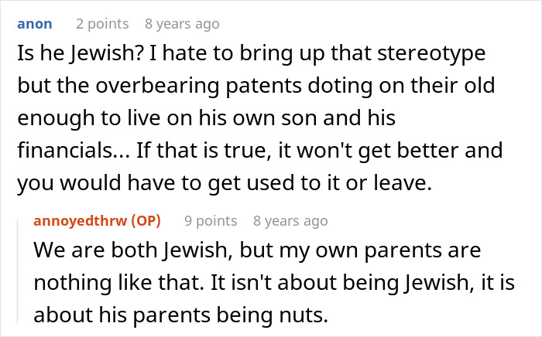The height and width of the screenshot is (337, 542).
Task: Click the '9 points' score on the reply
Action: [211, 221]
